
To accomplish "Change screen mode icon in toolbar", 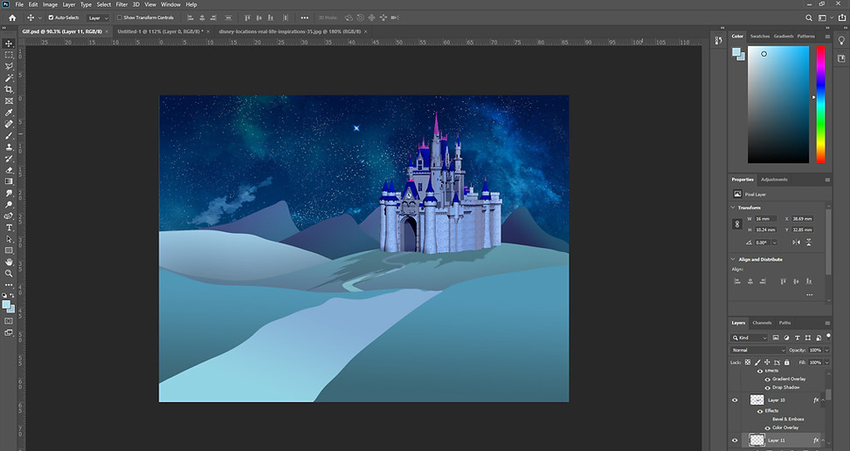I will [x=9, y=332].
